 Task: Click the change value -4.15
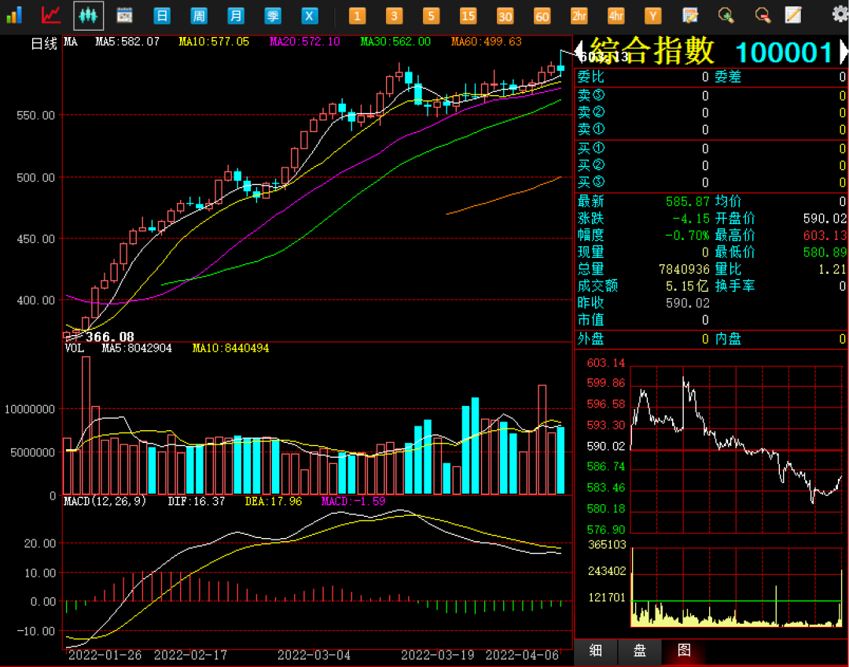click(x=691, y=219)
